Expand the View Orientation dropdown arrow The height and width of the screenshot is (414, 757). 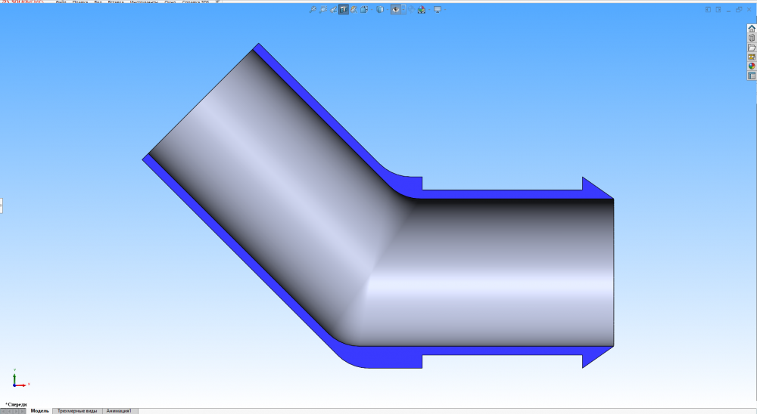point(372,10)
